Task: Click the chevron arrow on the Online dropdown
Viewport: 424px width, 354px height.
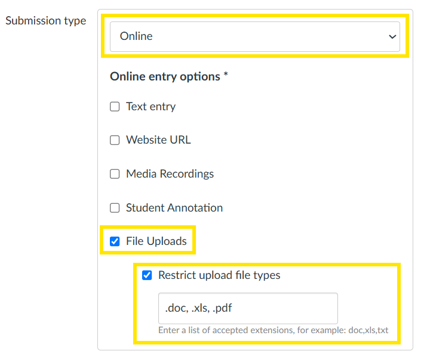Action: (x=392, y=37)
